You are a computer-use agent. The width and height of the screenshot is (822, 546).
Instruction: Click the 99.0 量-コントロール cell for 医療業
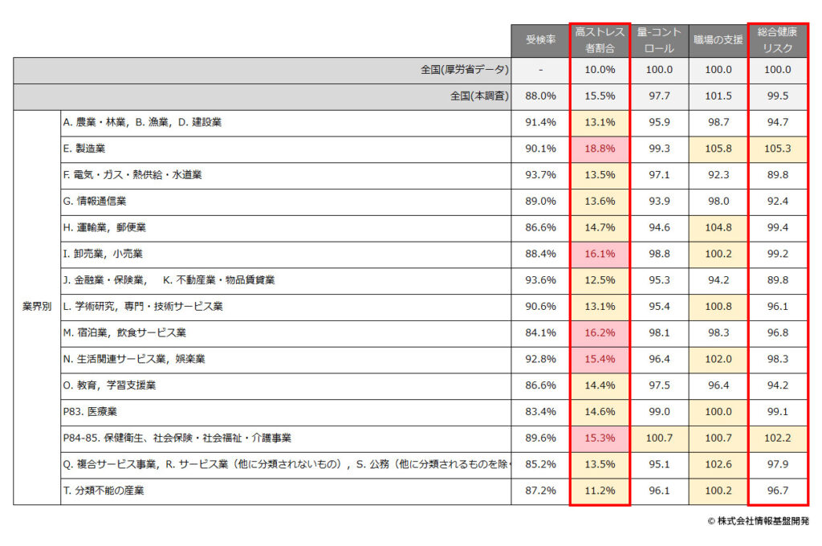point(659,412)
